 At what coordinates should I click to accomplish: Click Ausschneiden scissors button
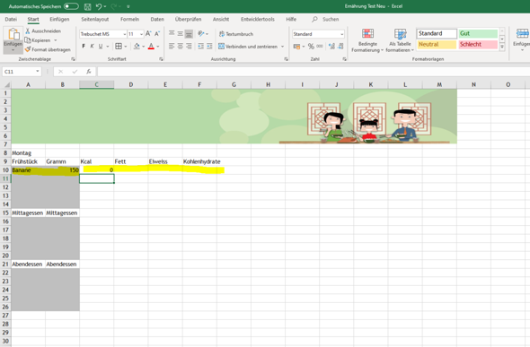click(43, 31)
